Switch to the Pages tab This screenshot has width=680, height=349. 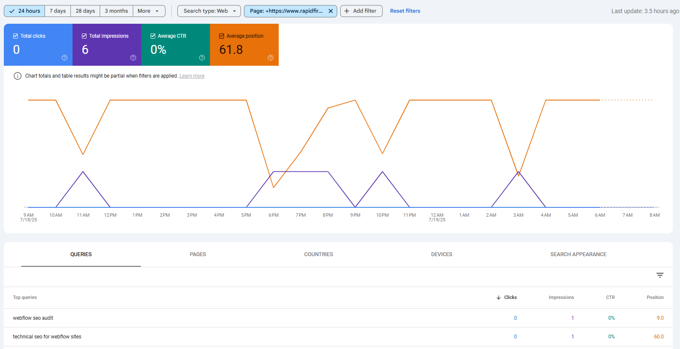[x=198, y=254]
